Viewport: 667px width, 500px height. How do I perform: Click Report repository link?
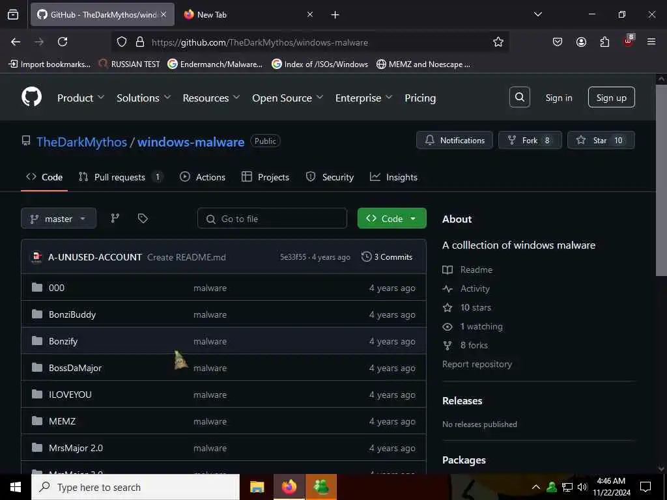(x=477, y=364)
